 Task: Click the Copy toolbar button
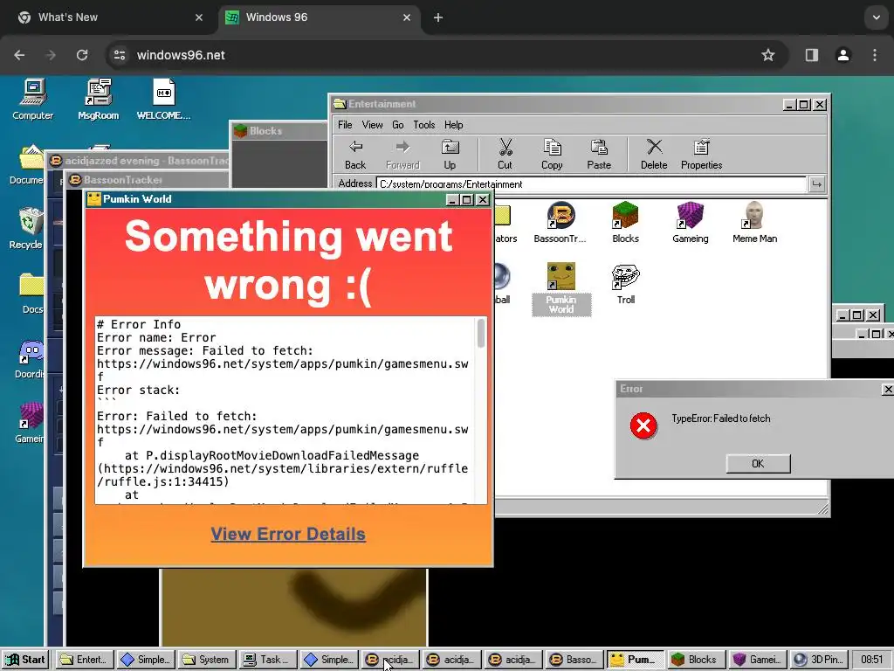pos(552,156)
